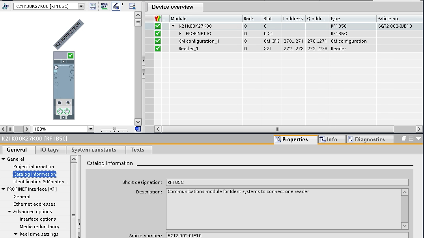Viewport: 424px width, 238px height.
Task: Open the 100% zoom level dropdown
Action: 91,129
